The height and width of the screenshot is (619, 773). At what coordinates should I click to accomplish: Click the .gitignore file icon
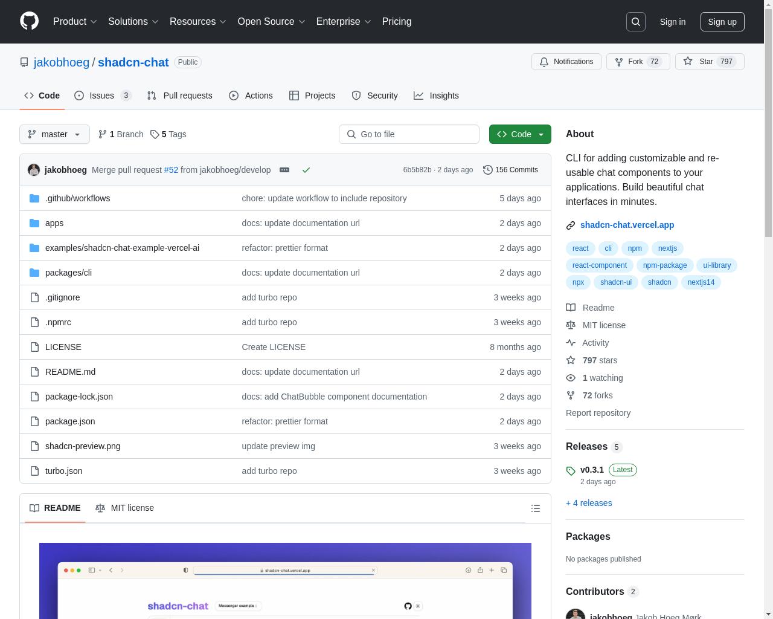[x=34, y=297]
